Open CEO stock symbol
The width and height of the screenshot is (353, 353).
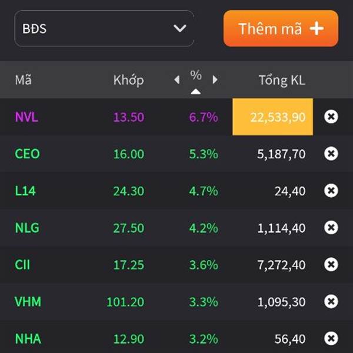[27, 154]
